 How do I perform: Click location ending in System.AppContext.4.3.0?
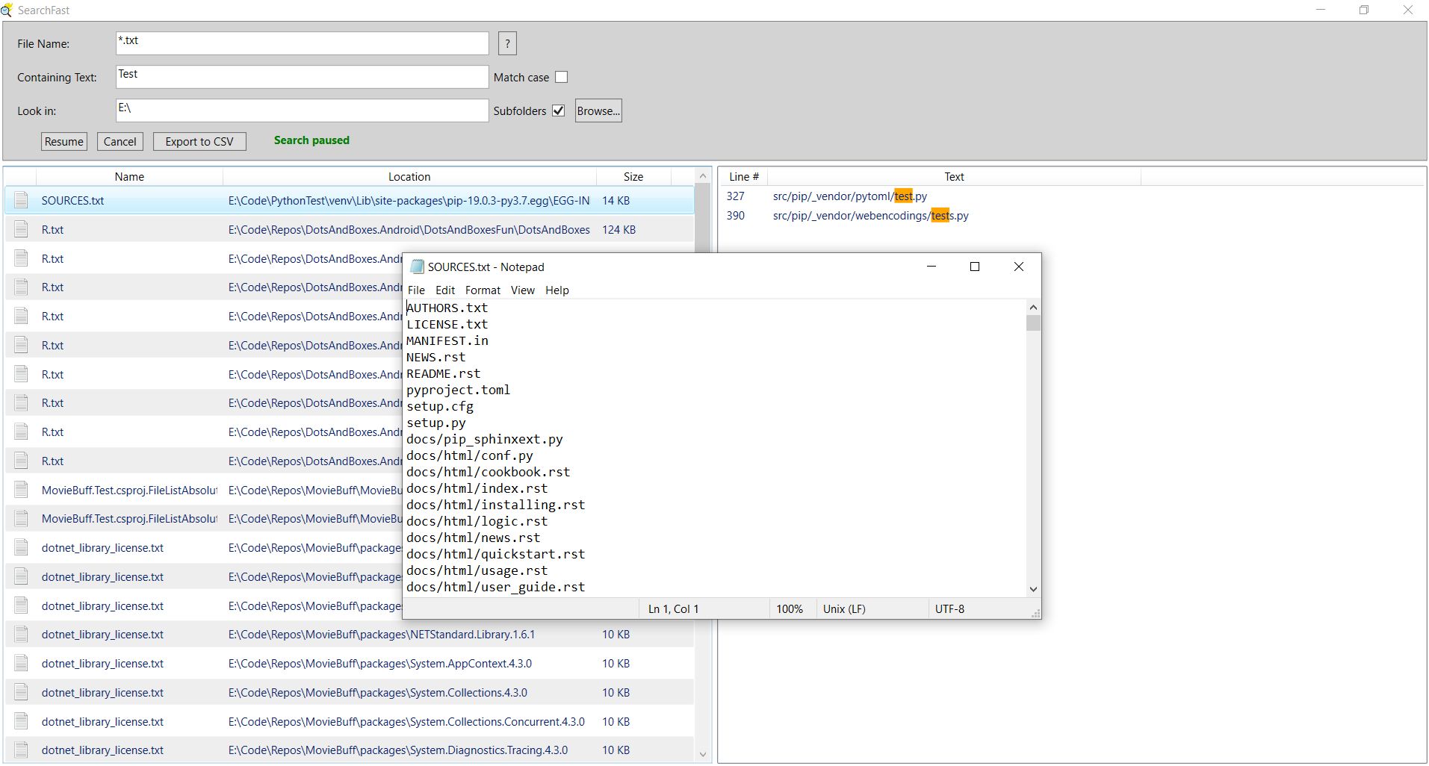(x=380, y=664)
